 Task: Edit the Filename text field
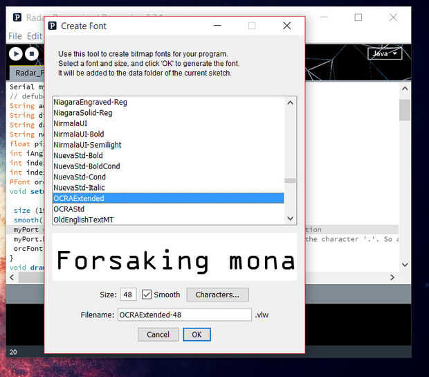pyautogui.click(x=185, y=315)
